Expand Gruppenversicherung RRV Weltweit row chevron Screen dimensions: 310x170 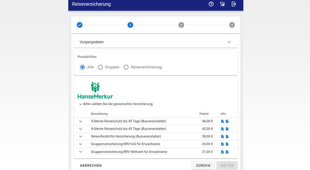pos(80,152)
